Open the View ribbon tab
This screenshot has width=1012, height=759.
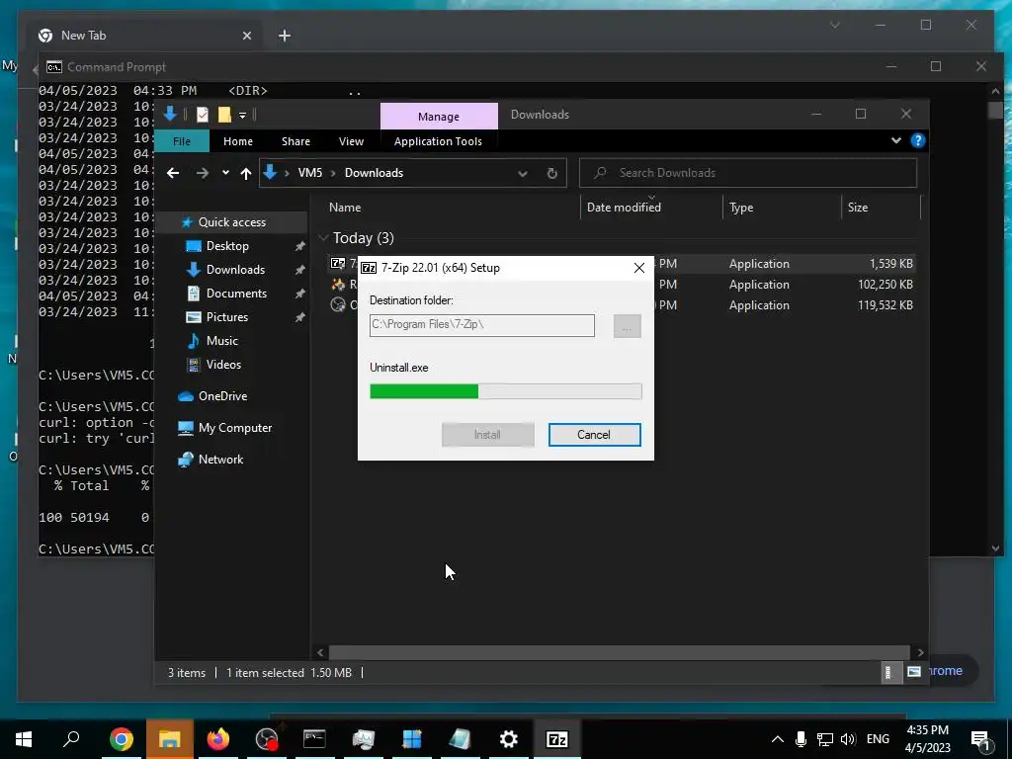[x=351, y=141]
